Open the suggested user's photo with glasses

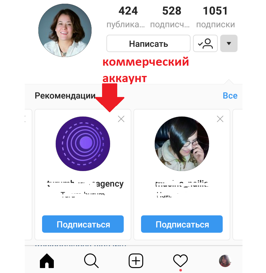click(182, 144)
